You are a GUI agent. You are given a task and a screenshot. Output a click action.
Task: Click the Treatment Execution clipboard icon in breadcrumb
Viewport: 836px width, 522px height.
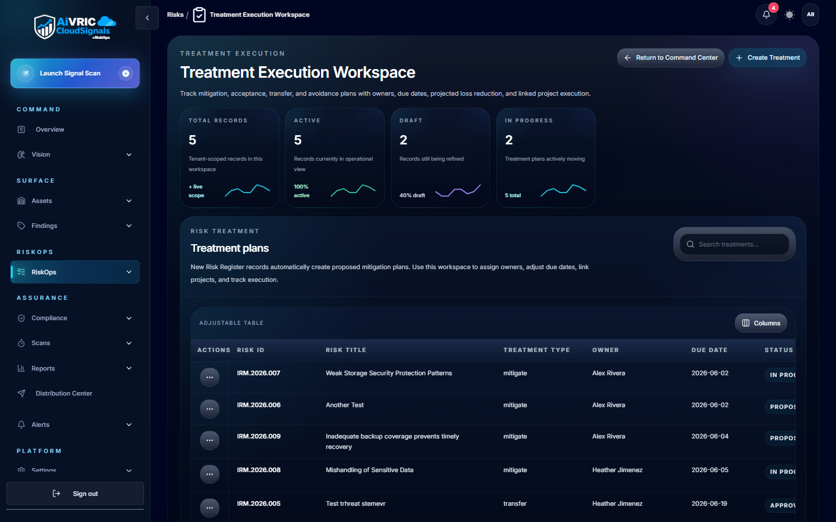point(199,14)
